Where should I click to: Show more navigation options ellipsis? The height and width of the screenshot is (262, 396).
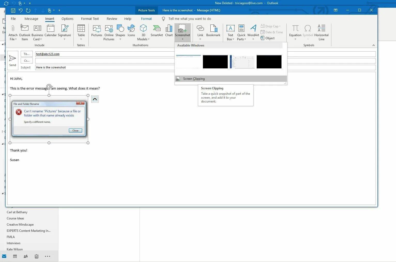pos(48,256)
